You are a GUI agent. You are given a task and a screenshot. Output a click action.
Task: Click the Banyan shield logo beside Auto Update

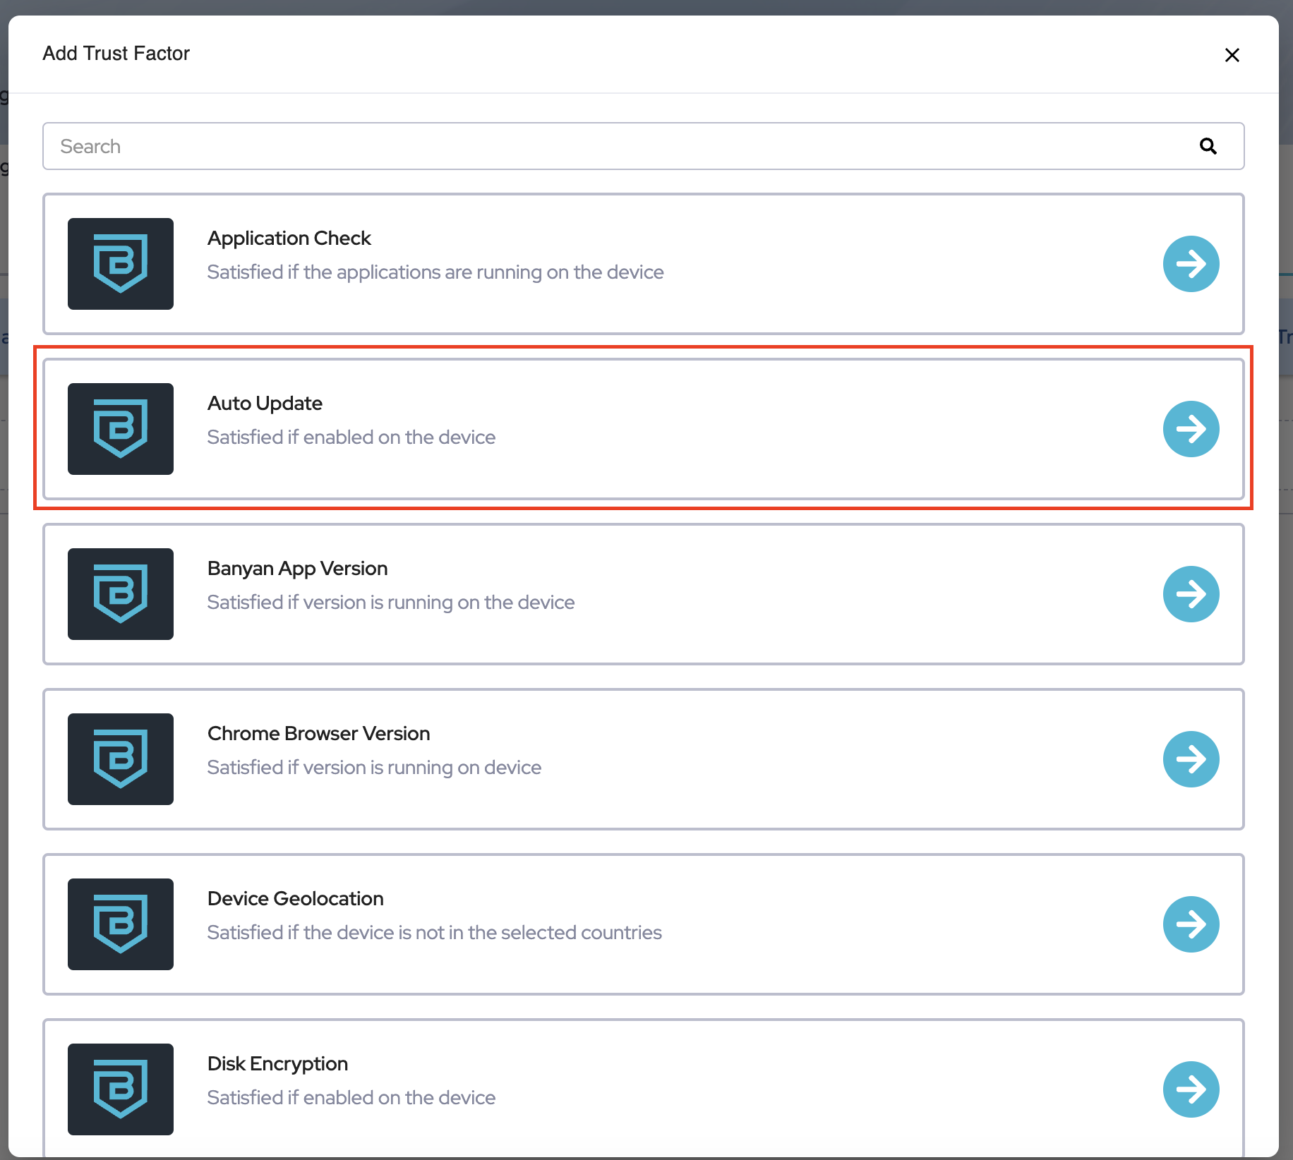[x=121, y=429]
